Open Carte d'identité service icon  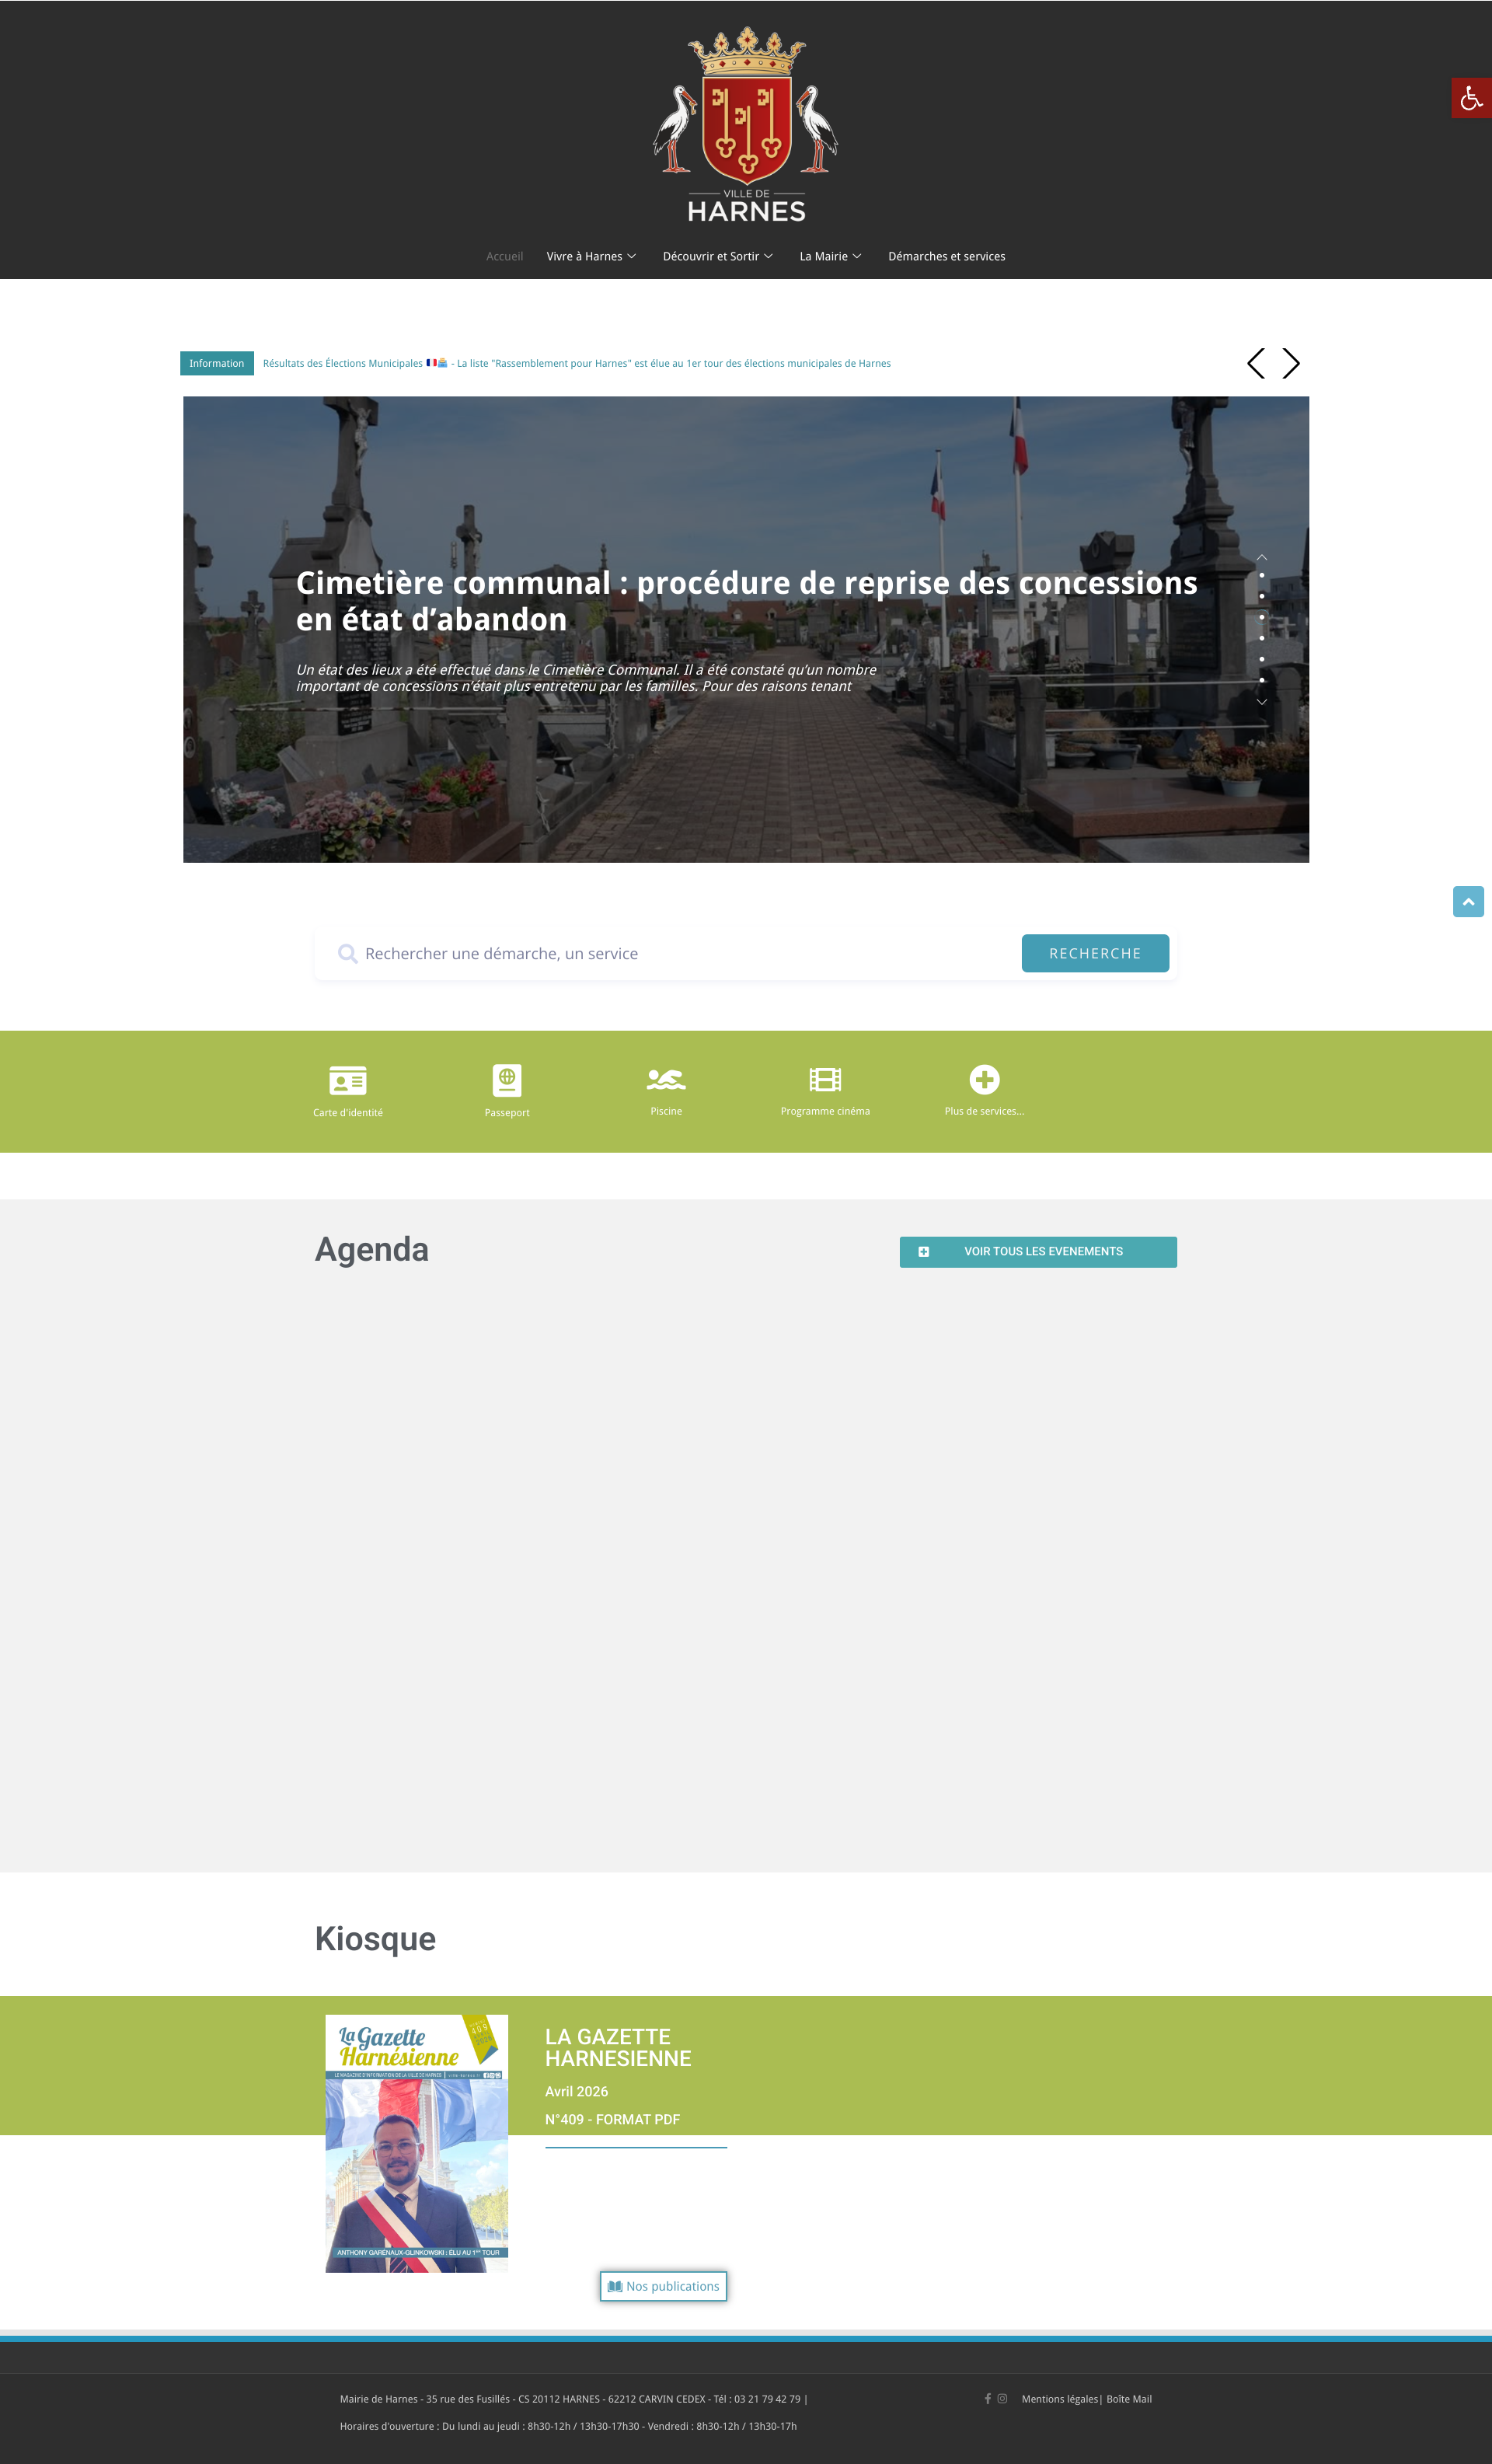(347, 1080)
